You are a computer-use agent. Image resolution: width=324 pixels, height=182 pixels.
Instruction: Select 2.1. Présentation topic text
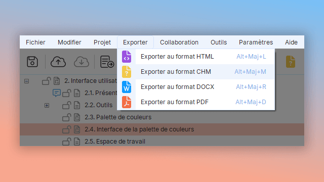click(101, 93)
